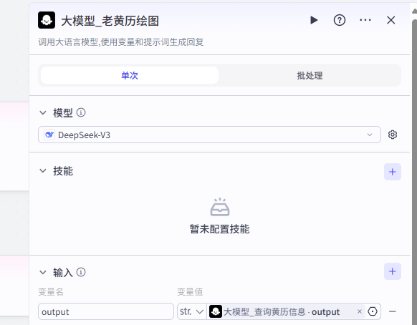This screenshot has height=325, width=417.
Task: Switch to the 单次 tab
Action: [130, 75]
